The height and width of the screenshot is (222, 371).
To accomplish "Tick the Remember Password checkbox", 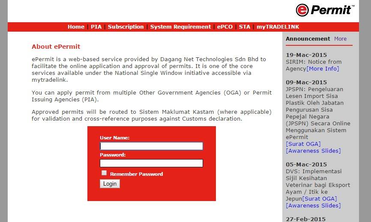I will click(104, 173).
